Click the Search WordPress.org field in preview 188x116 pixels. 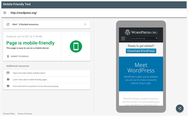[x=142, y=39]
